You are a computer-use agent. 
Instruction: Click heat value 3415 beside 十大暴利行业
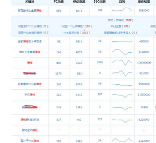click(85, 33)
